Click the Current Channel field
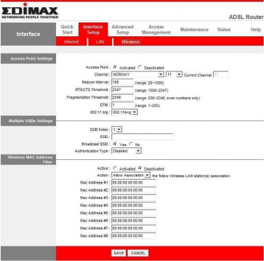Screen dimensions: 264x261 220,75
